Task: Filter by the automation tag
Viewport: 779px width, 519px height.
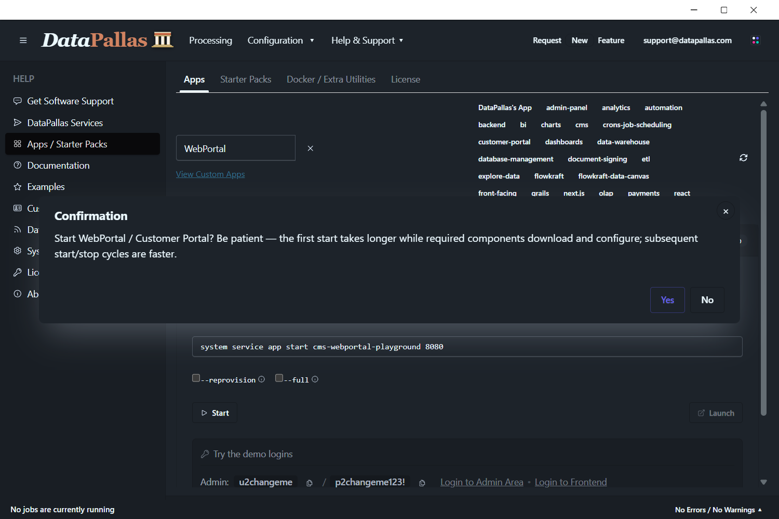Action: pyautogui.click(x=663, y=107)
